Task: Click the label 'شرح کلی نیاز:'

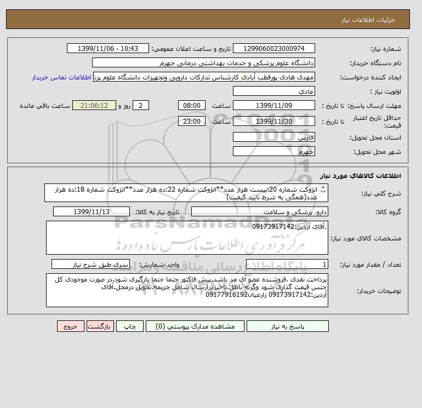Action: pos(381,193)
